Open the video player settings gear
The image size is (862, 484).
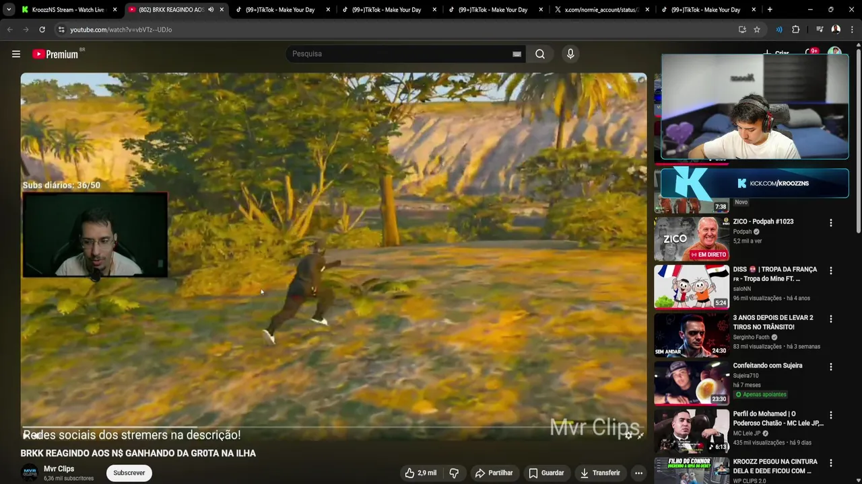[628, 435]
